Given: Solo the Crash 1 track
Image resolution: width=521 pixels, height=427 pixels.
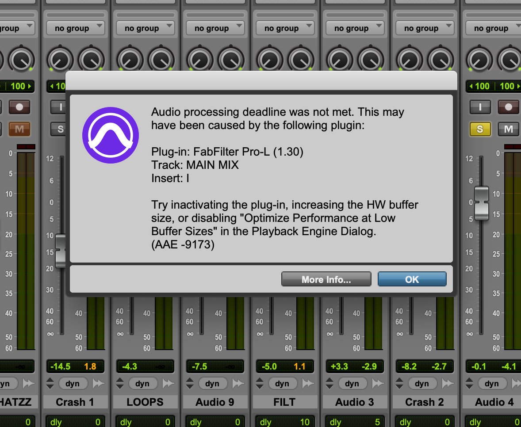Looking at the screenshot, I should coord(58,129).
